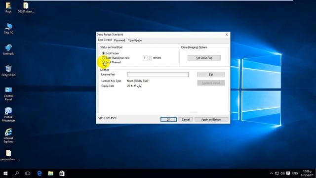Confirm with the OK button
Screen dimensions: 316x178
168,120
